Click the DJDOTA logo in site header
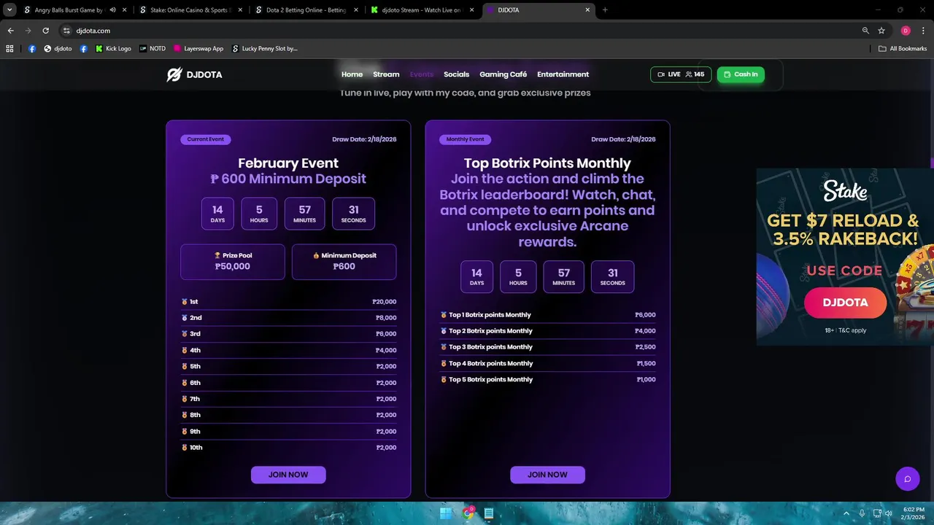The width and height of the screenshot is (934, 525). [194, 74]
